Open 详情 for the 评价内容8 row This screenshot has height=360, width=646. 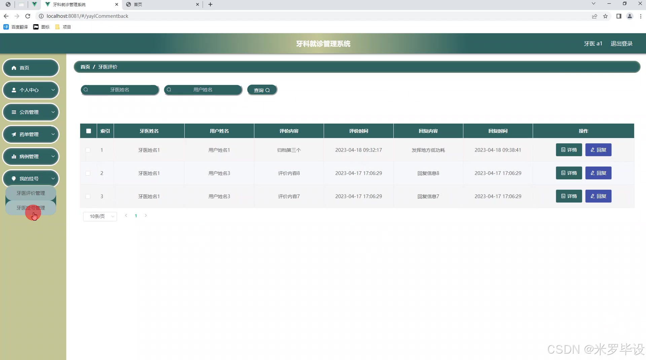click(569, 173)
